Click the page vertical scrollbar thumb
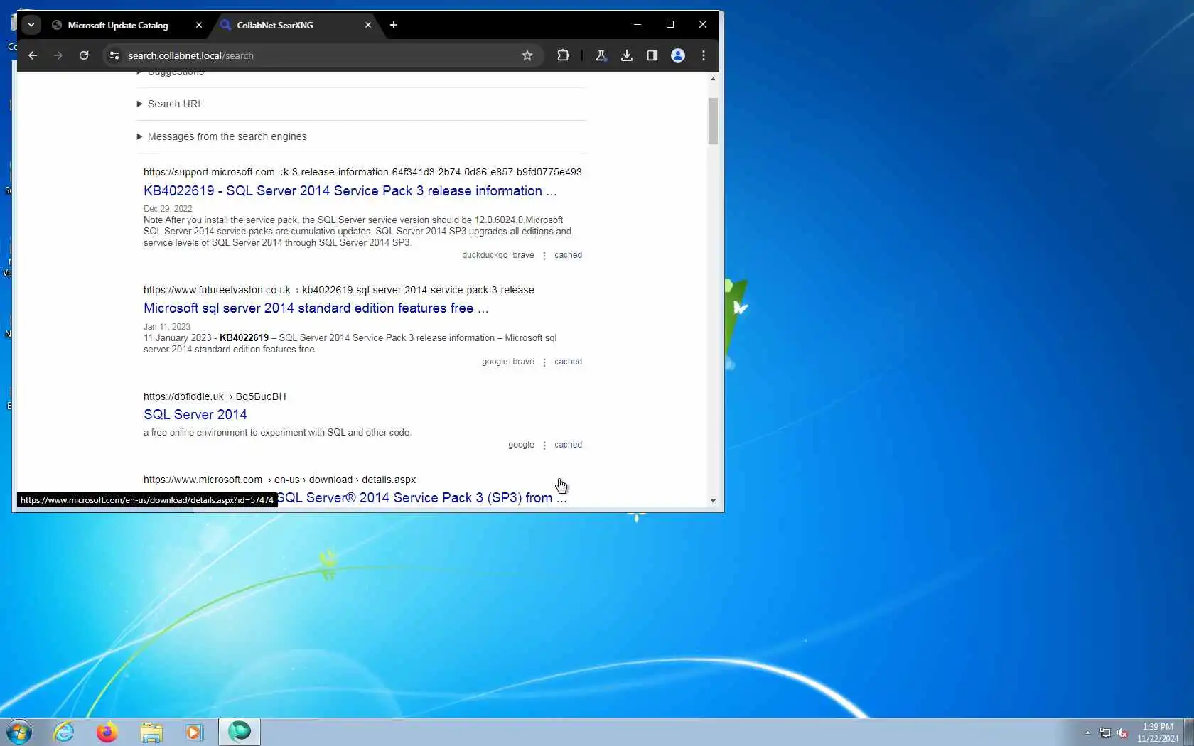 click(x=713, y=121)
